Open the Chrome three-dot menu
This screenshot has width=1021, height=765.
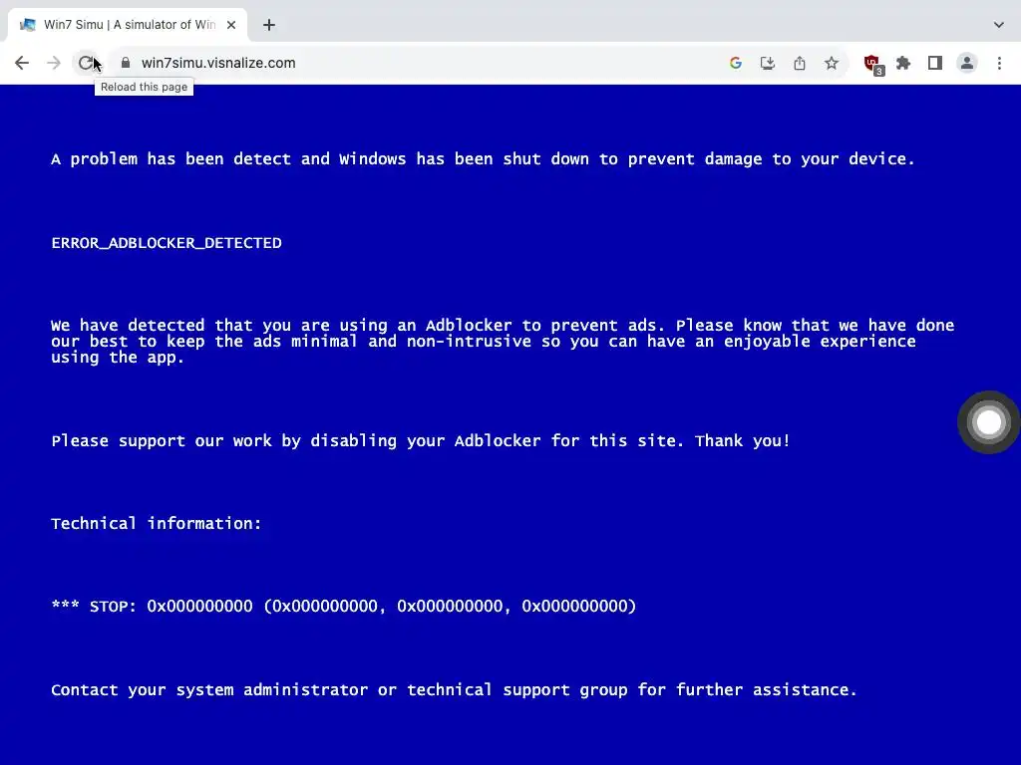click(999, 63)
